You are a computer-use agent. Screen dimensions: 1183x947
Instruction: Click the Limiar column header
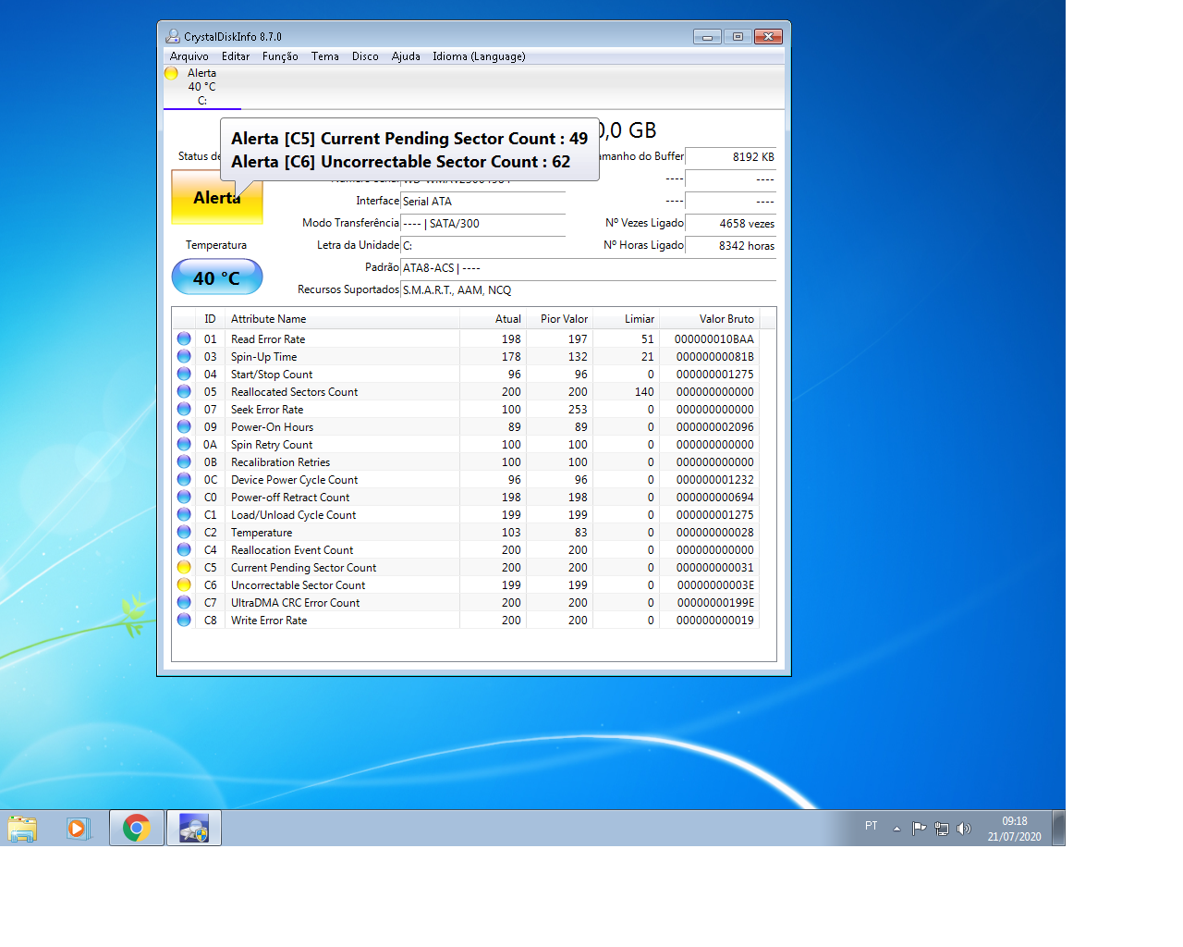pyautogui.click(x=626, y=319)
